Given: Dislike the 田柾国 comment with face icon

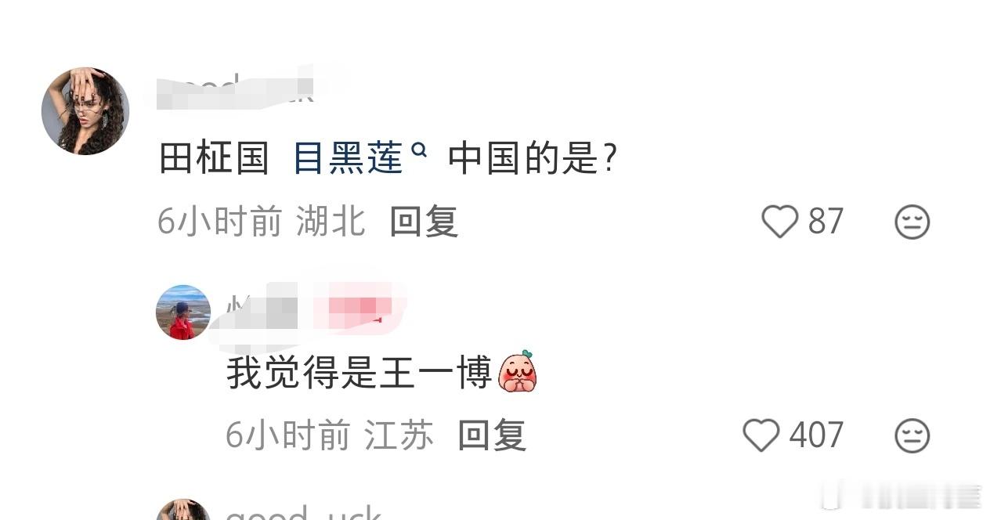Looking at the screenshot, I should [912, 222].
